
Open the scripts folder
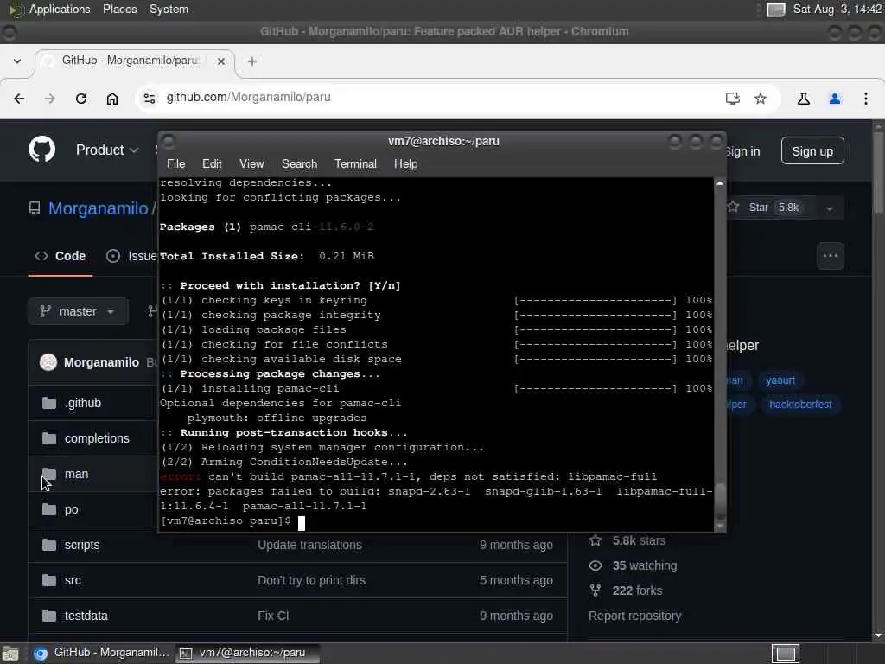pyautogui.click(x=82, y=545)
